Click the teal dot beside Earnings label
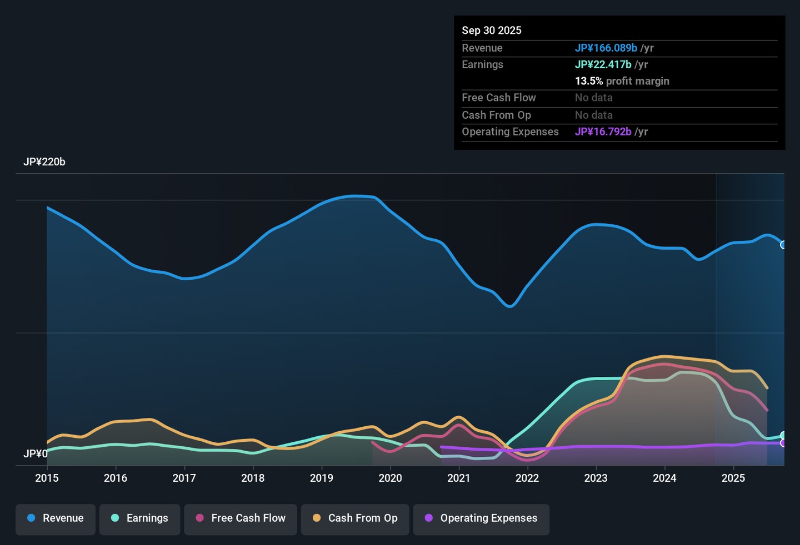This screenshot has width=800, height=545. (115, 518)
